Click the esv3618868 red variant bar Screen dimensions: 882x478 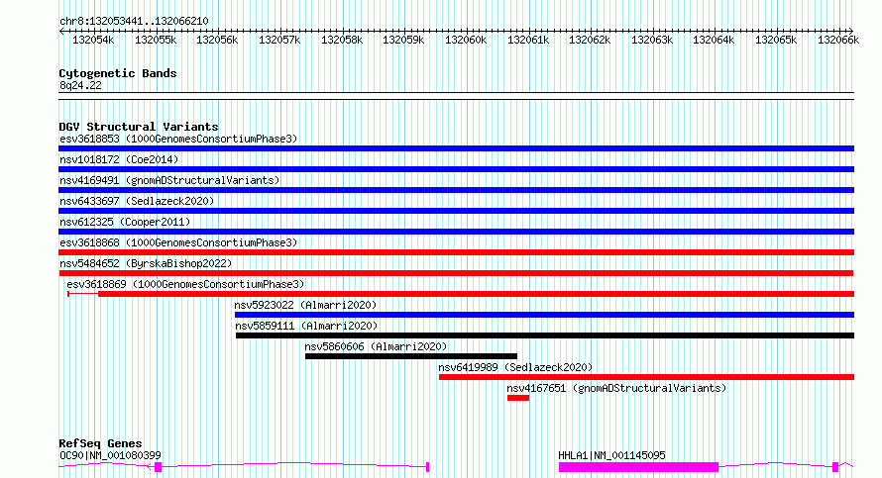(x=456, y=252)
